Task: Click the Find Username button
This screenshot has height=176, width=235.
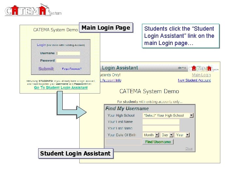Action: pyautogui.click(x=158, y=142)
